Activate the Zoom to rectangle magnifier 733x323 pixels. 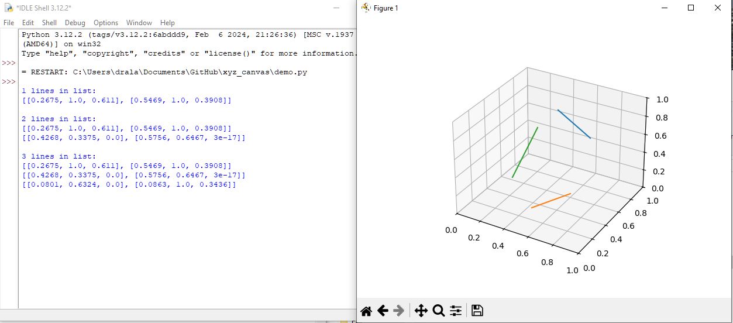(x=439, y=311)
